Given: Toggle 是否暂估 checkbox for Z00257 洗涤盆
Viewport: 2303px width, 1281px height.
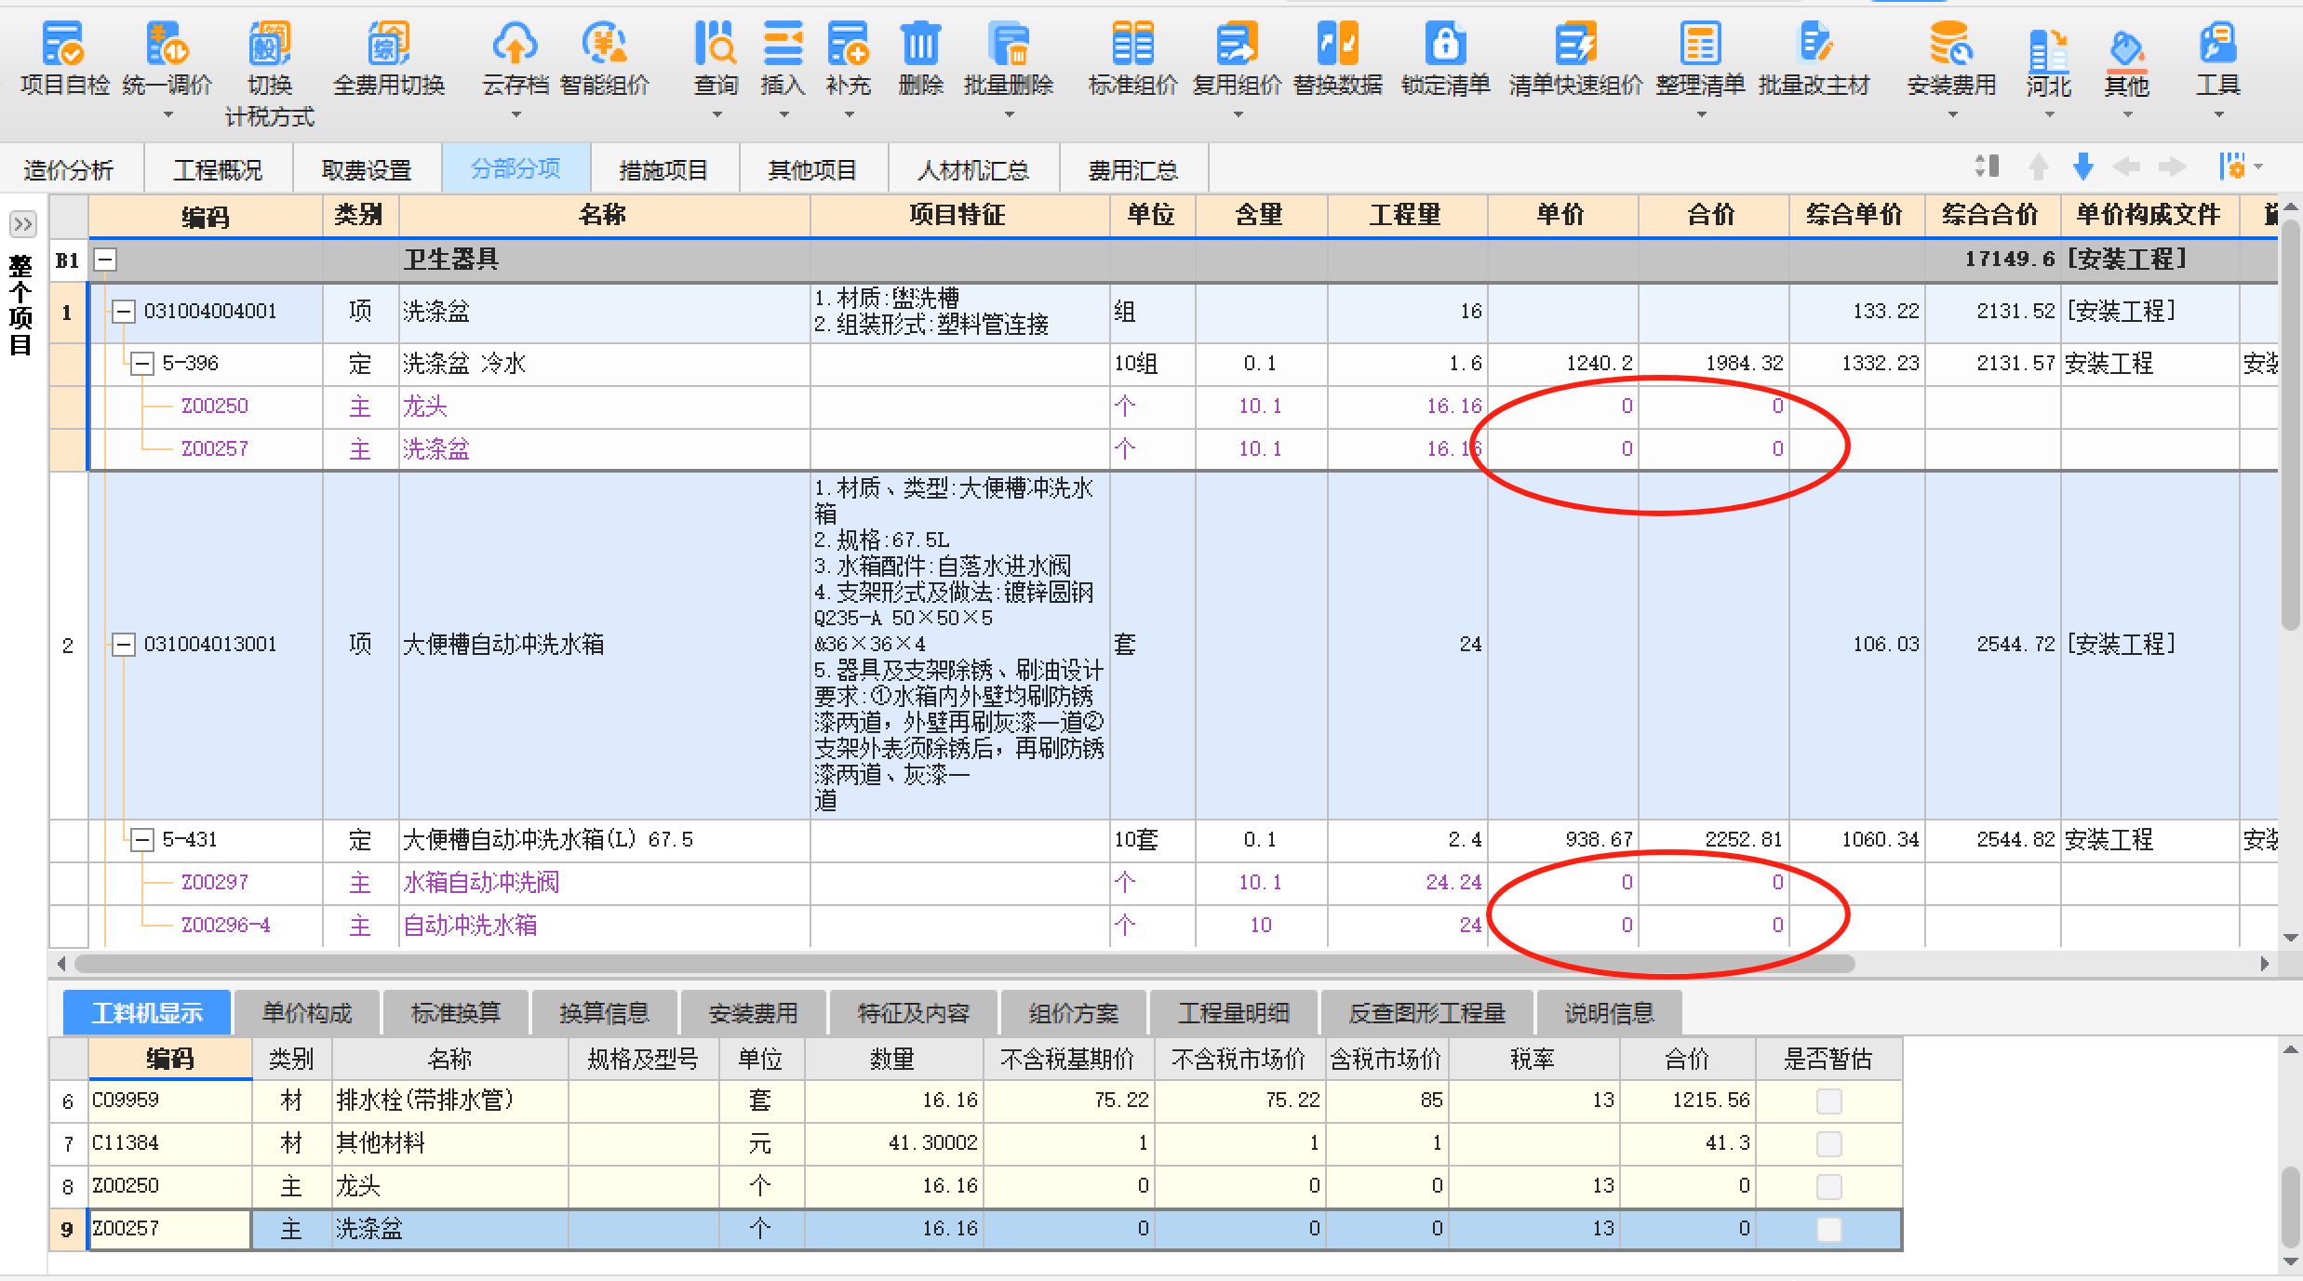Looking at the screenshot, I should tap(1828, 1229).
